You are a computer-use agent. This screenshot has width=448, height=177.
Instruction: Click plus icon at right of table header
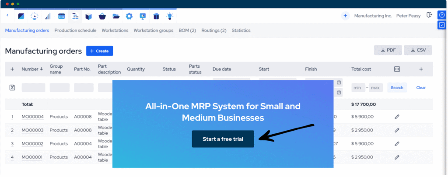421,69
